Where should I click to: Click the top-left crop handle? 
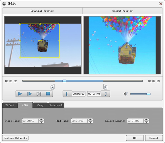[20, 24]
